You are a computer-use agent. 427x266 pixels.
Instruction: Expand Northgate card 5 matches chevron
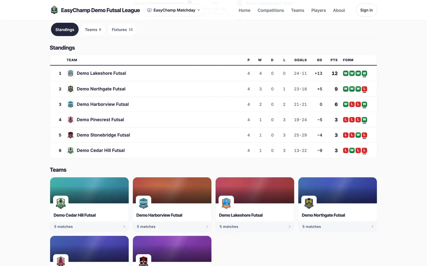pos(373,227)
